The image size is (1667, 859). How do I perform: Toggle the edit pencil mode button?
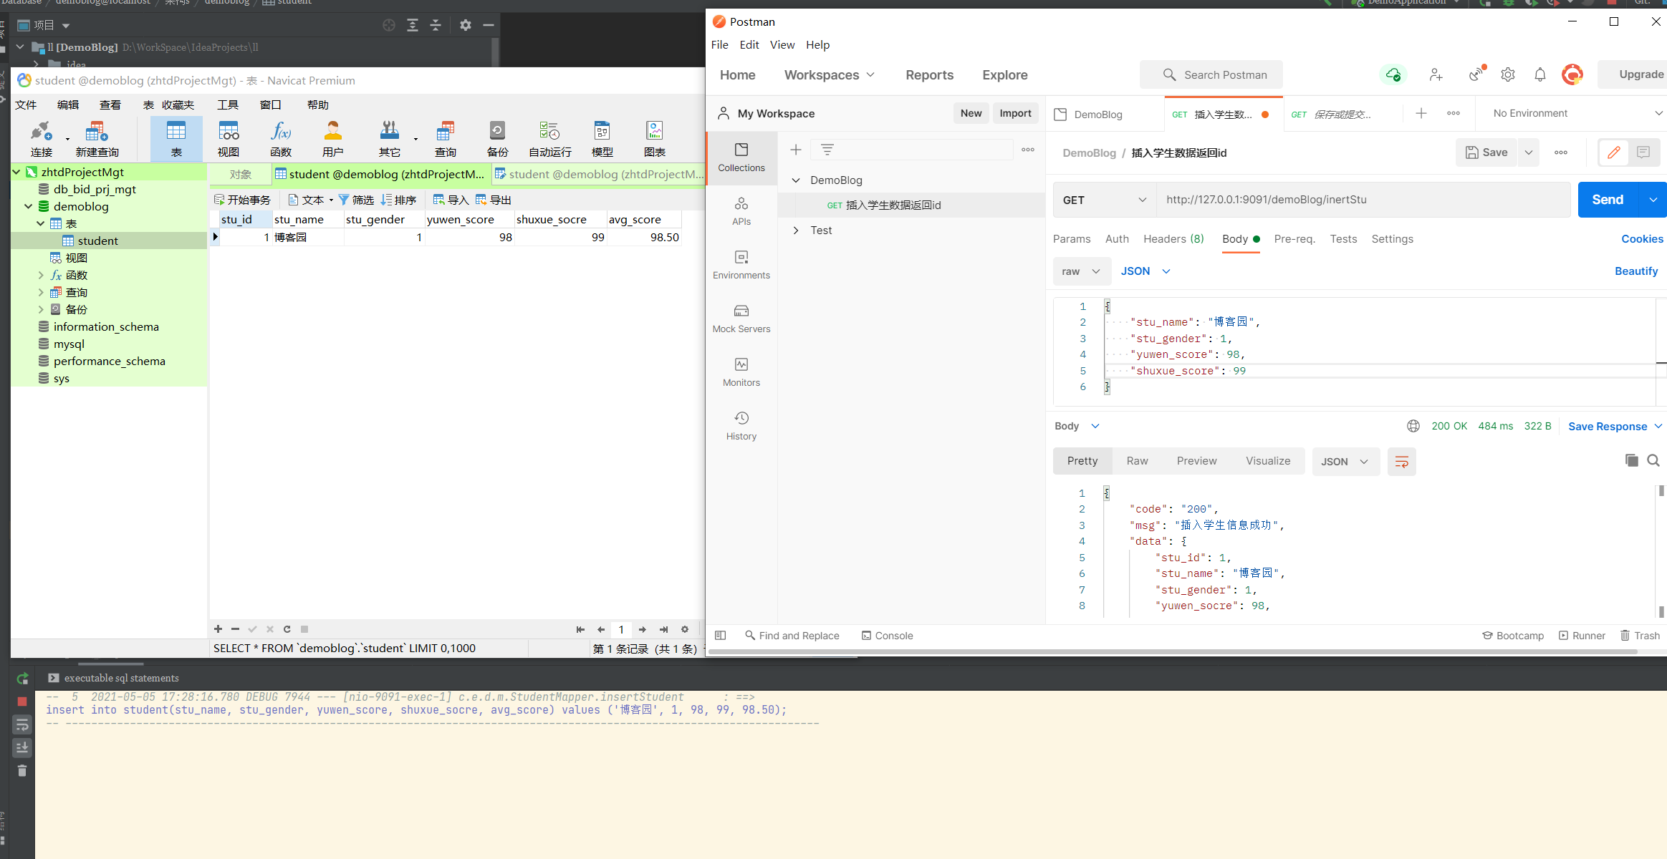[x=1614, y=152]
